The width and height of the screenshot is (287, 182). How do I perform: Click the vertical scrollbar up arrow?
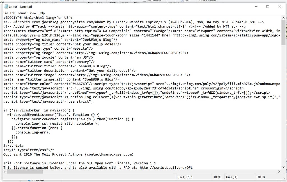coord(283,18)
